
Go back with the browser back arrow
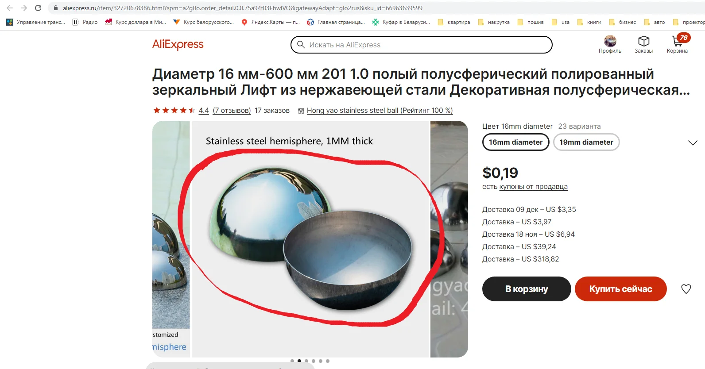point(10,8)
